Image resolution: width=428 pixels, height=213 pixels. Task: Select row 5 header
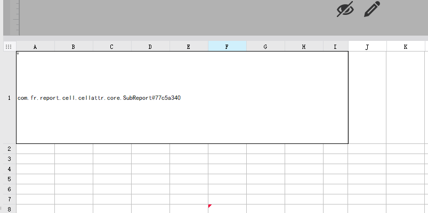point(10,179)
